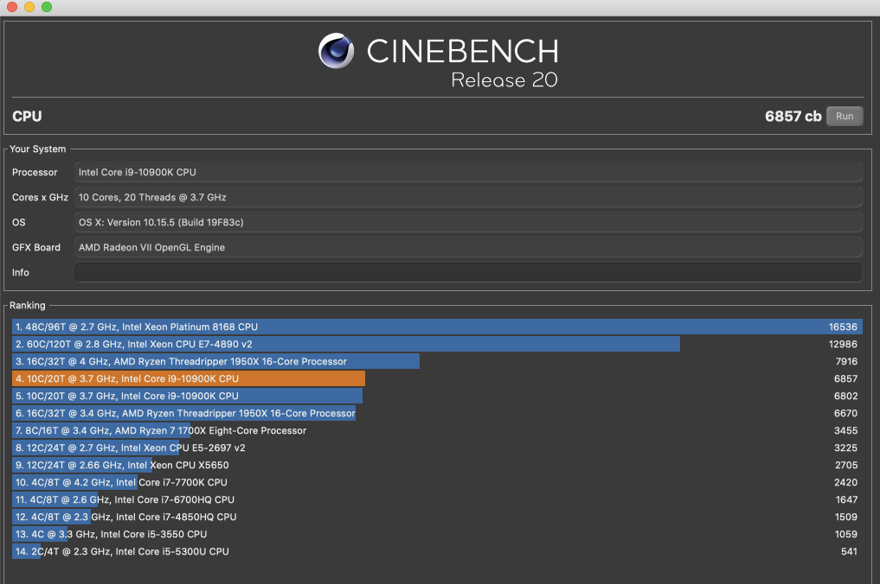Click the score 6802 in ranking

[x=845, y=397]
